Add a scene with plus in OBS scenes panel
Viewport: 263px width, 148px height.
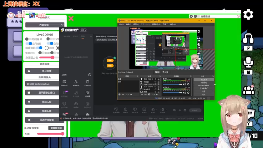pyautogui.click(x=119, y=94)
